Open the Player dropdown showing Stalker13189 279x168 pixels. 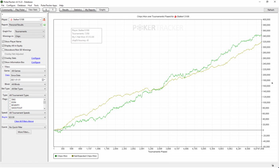(x=26, y=20)
